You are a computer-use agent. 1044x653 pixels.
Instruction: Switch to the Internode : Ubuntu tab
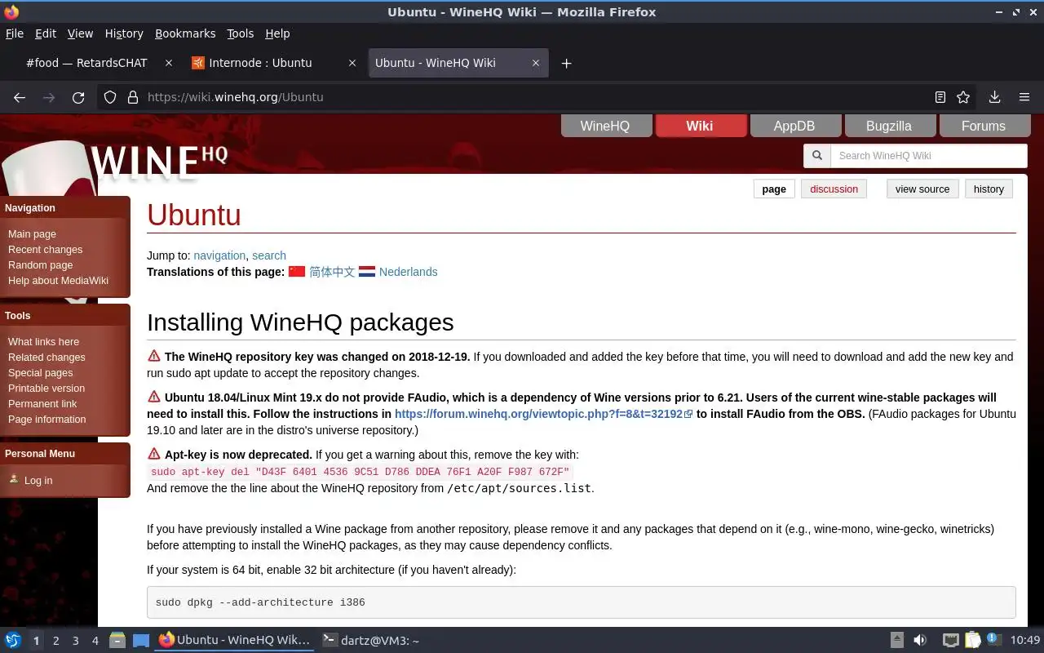click(x=261, y=63)
